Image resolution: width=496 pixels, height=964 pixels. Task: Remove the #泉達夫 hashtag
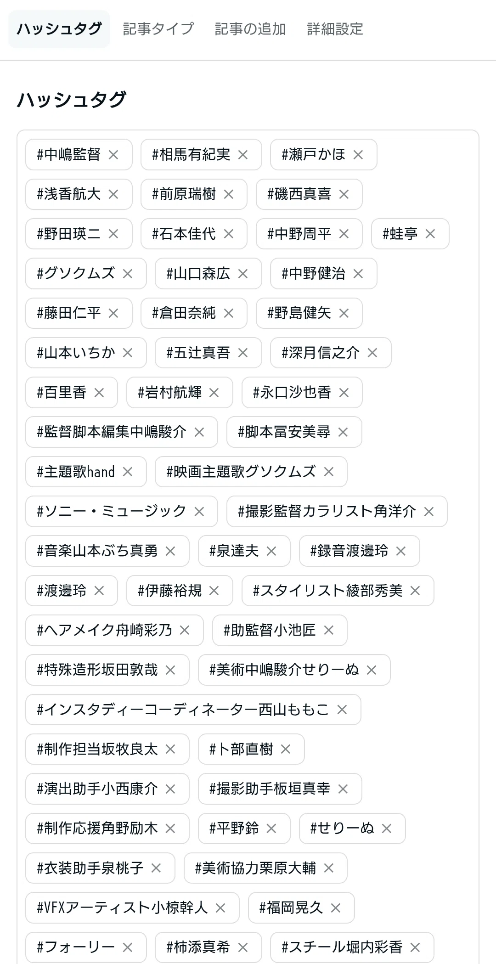[x=271, y=551]
